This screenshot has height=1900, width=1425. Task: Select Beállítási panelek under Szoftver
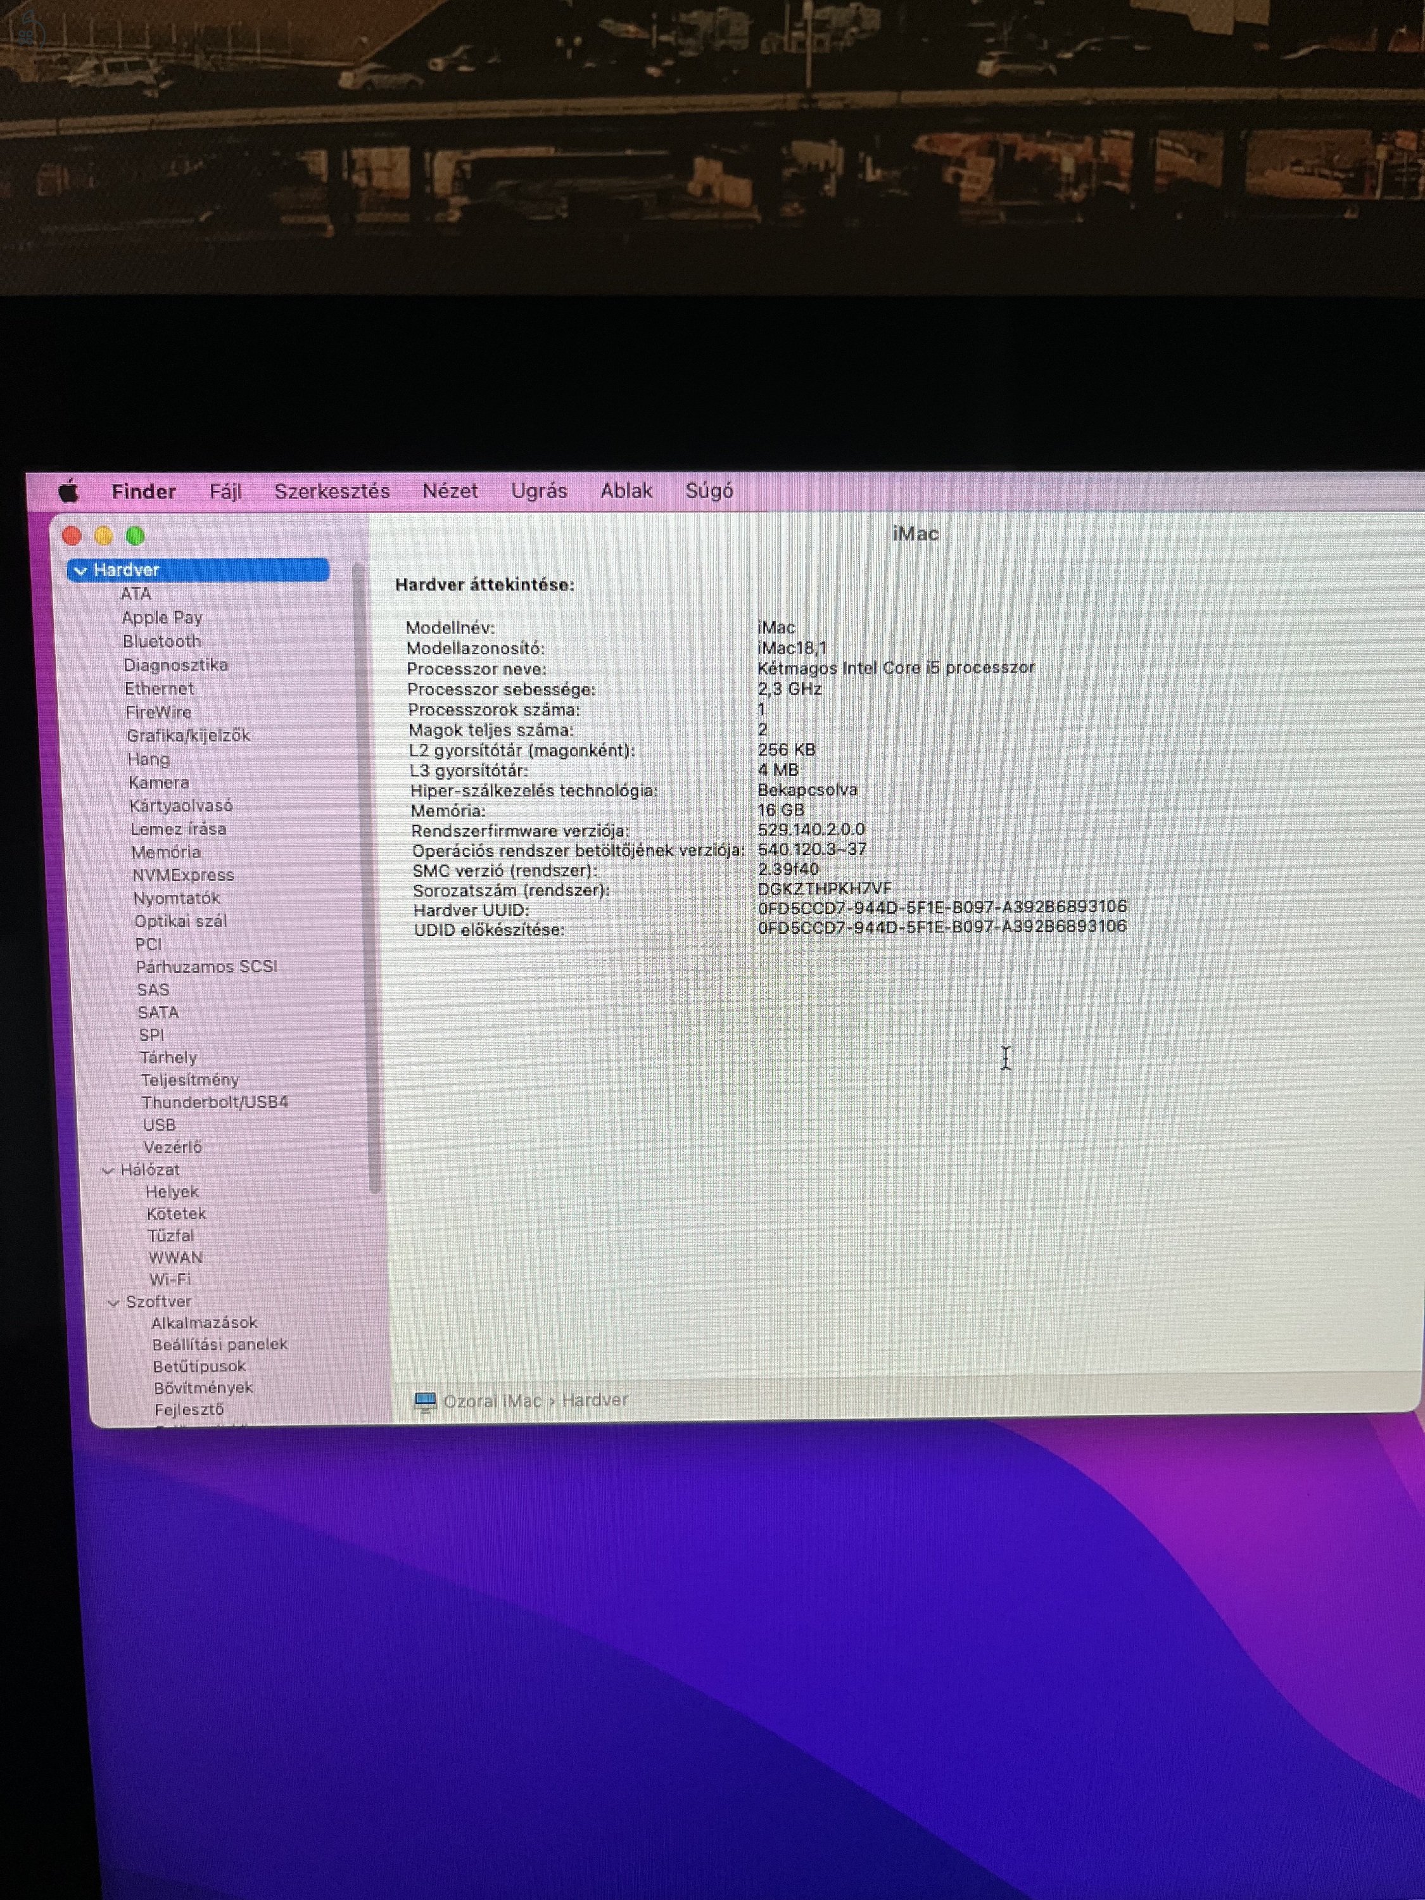(x=220, y=1345)
